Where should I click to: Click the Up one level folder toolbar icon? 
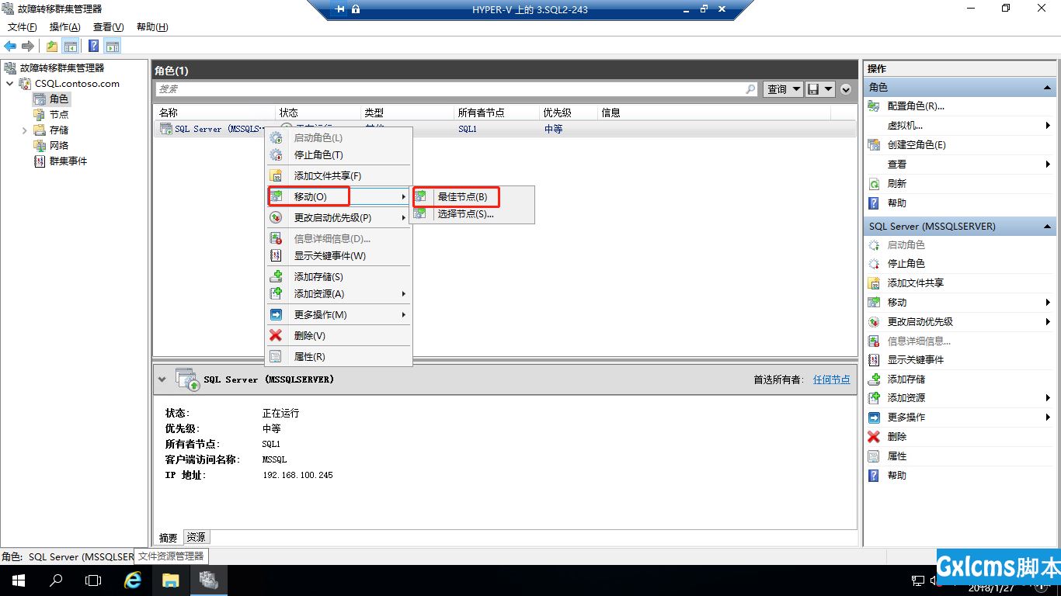(52, 46)
